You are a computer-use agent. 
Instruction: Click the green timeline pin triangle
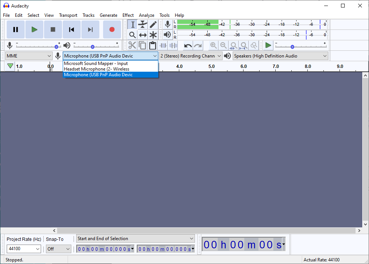point(10,66)
